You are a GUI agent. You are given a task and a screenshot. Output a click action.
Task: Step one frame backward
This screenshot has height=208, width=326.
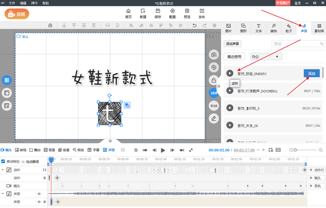tap(154, 150)
